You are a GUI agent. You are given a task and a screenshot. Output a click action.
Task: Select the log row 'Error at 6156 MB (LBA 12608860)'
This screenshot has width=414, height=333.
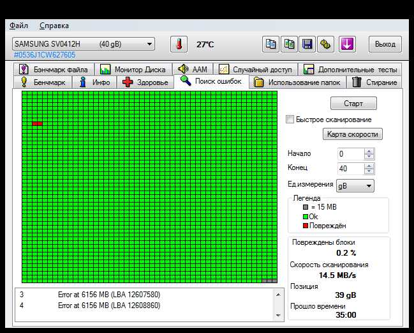click(144, 306)
